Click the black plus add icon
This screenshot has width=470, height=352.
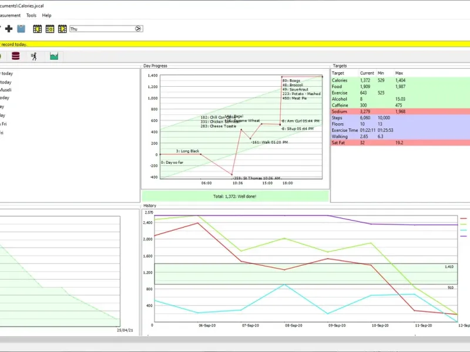9,29
